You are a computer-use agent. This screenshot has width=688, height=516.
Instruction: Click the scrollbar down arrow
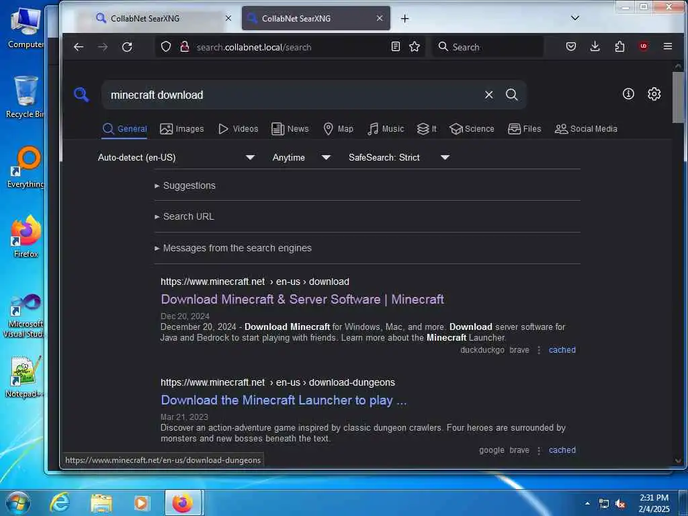point(678,460)
